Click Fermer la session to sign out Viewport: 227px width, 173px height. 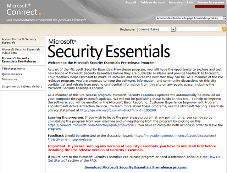click(x=211, y=2)
